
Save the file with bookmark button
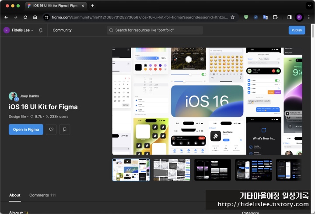click(65, 129)
